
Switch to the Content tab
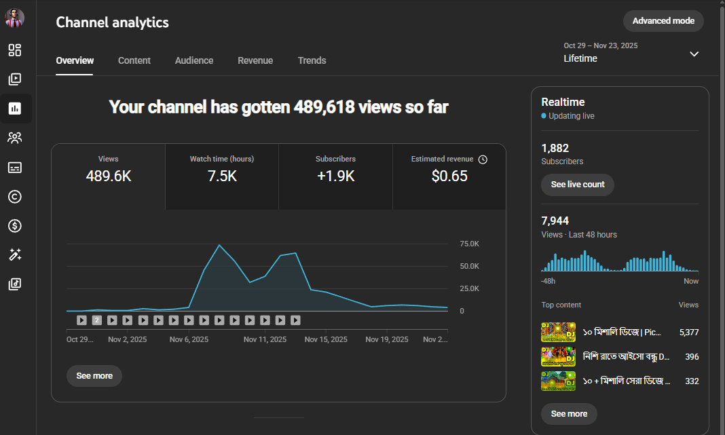[134, 60]
